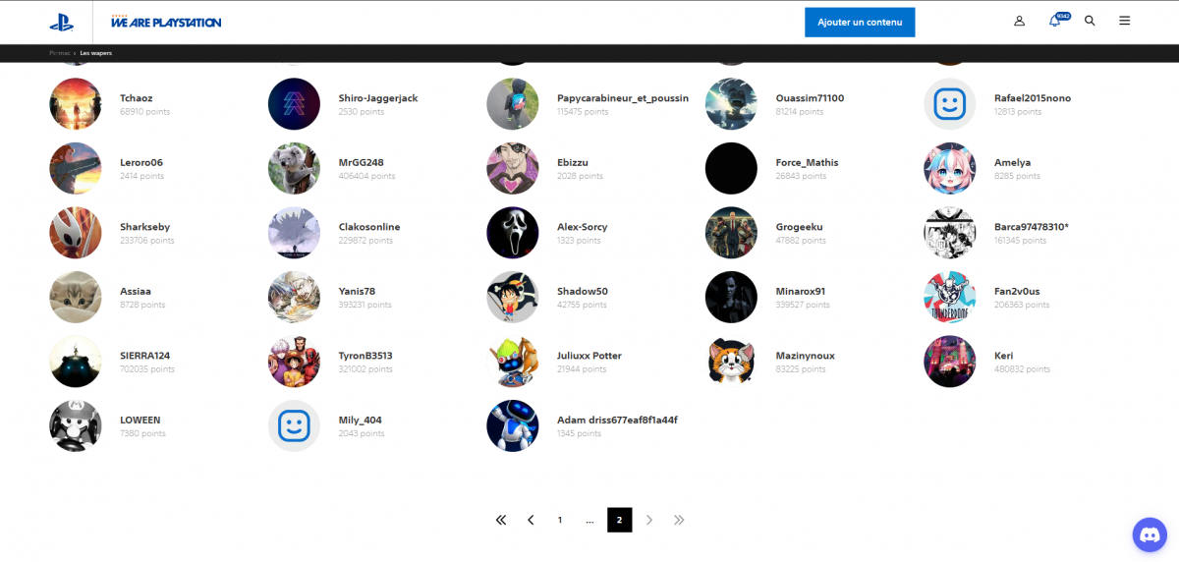This screenshot has width=1179, height=562.
Task: Click the Ajouter un contenu button
Action: [859, 23]
